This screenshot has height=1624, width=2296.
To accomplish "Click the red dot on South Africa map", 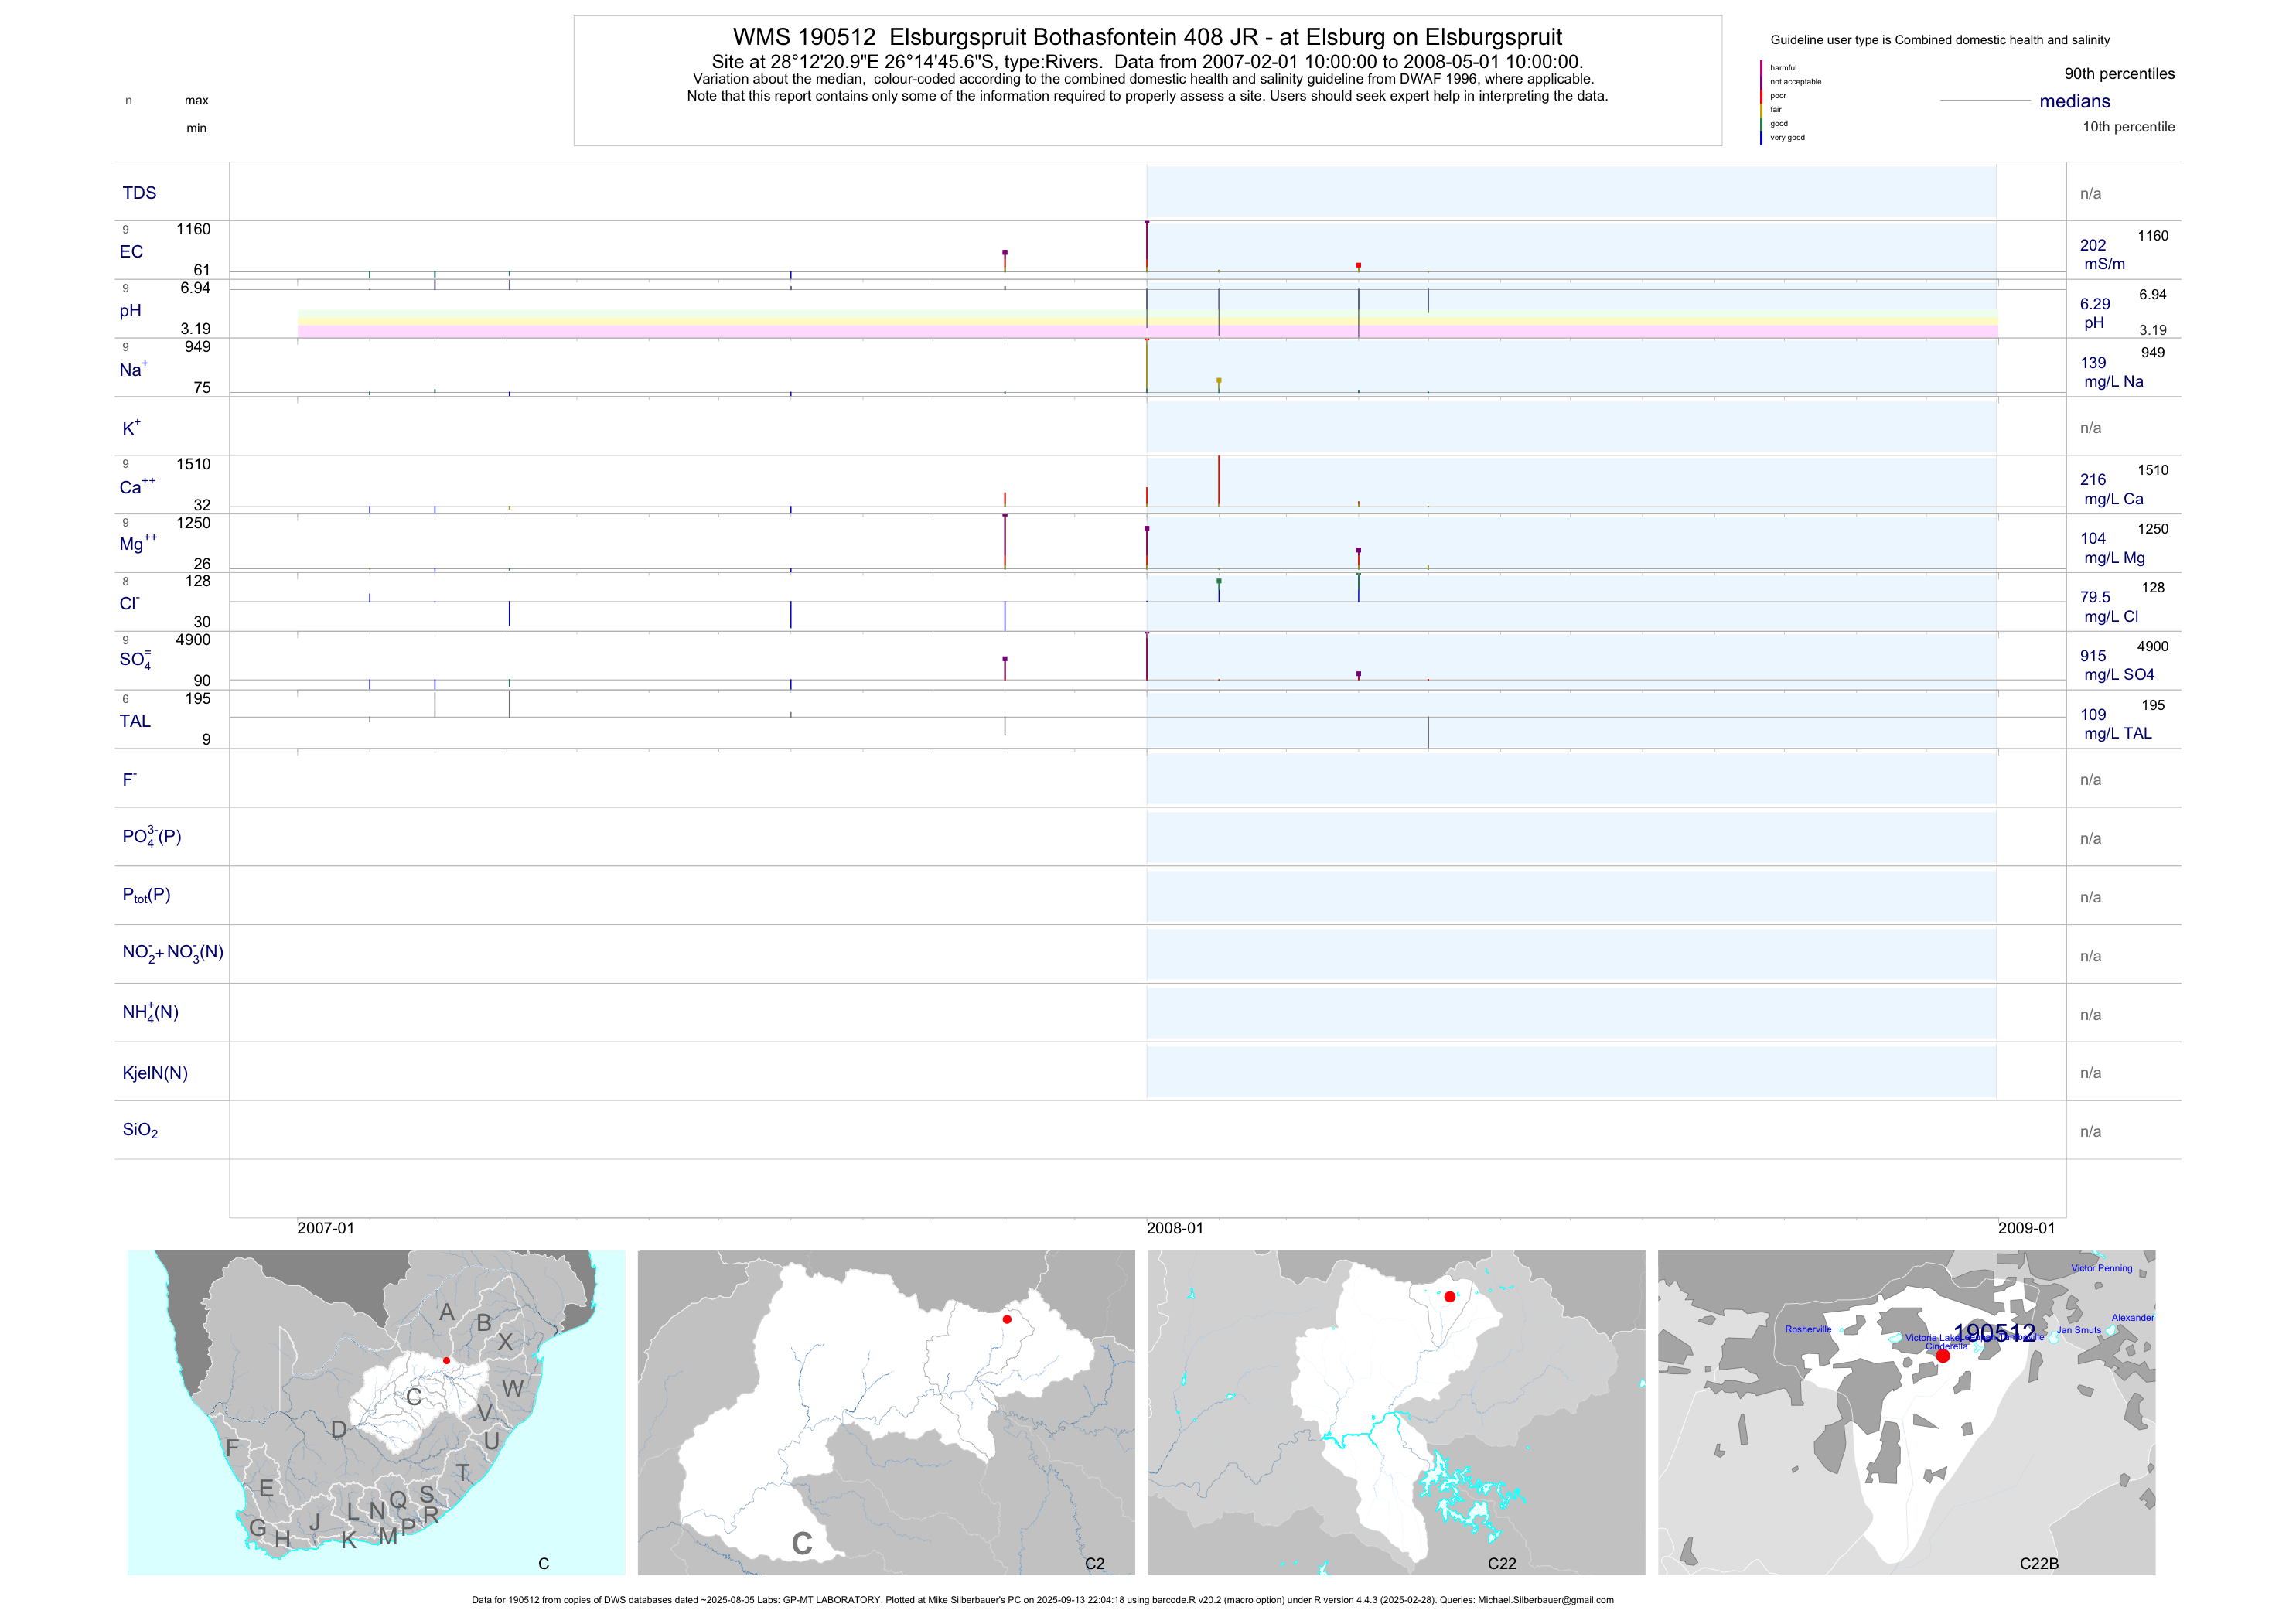I will (446, 1361).
